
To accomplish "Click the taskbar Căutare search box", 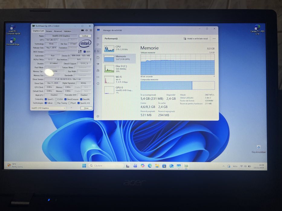I will coord(106,165).
